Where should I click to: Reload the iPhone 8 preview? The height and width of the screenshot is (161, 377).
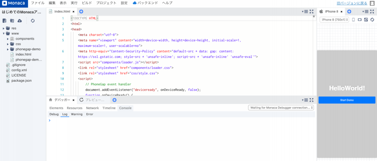(372, 20)
